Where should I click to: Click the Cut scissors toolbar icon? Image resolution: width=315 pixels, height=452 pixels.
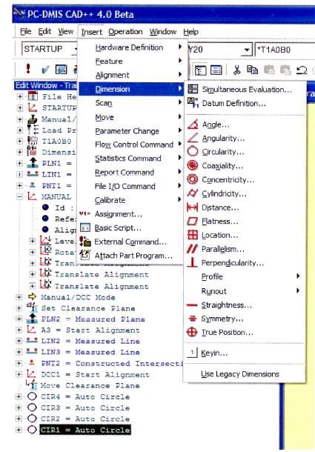[236, 70]
